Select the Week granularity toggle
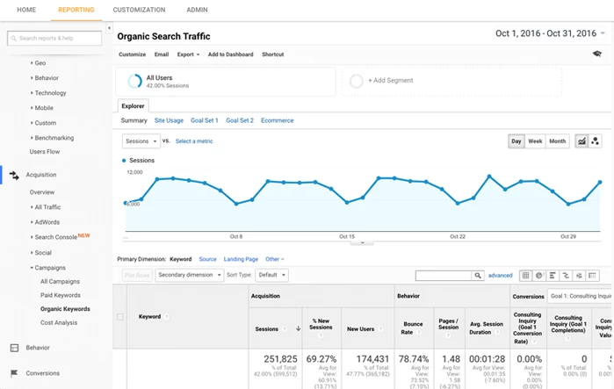Viewport: 614px width, 389px height. tap(535, 141)
